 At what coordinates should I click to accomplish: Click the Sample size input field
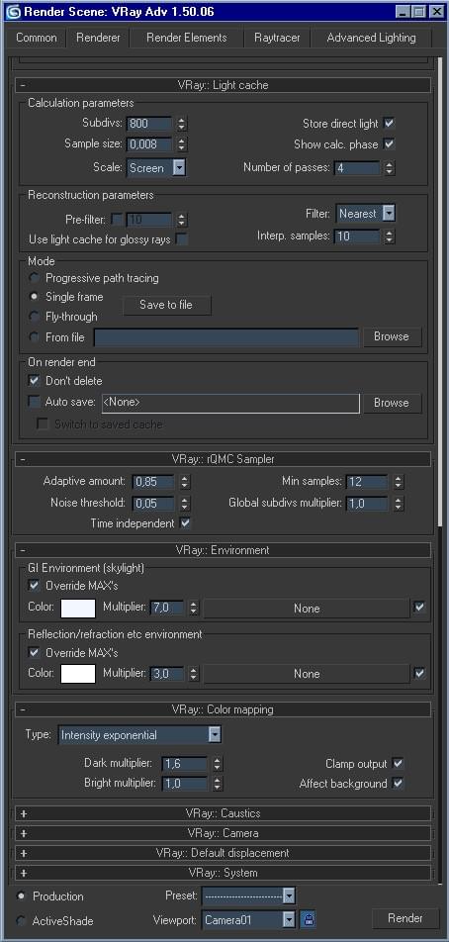click(x=149, y=144)
